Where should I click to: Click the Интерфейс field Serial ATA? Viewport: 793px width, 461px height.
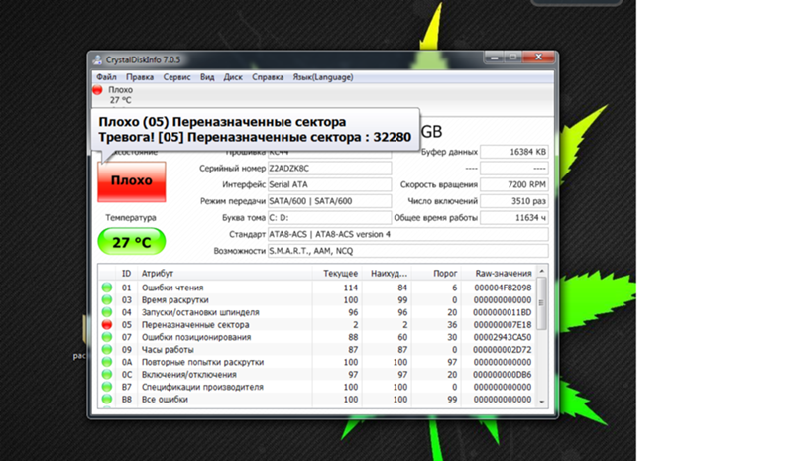(x=329, y=184)
